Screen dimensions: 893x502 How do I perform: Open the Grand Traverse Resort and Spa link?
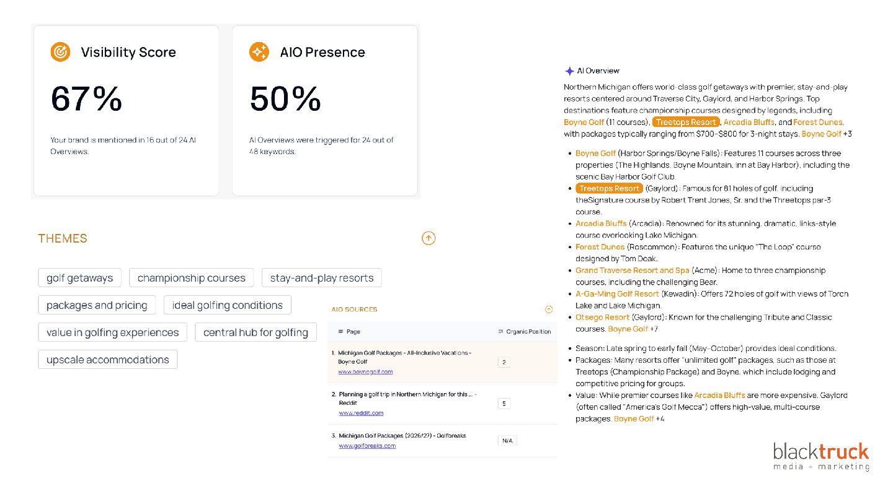pos(632,270)
